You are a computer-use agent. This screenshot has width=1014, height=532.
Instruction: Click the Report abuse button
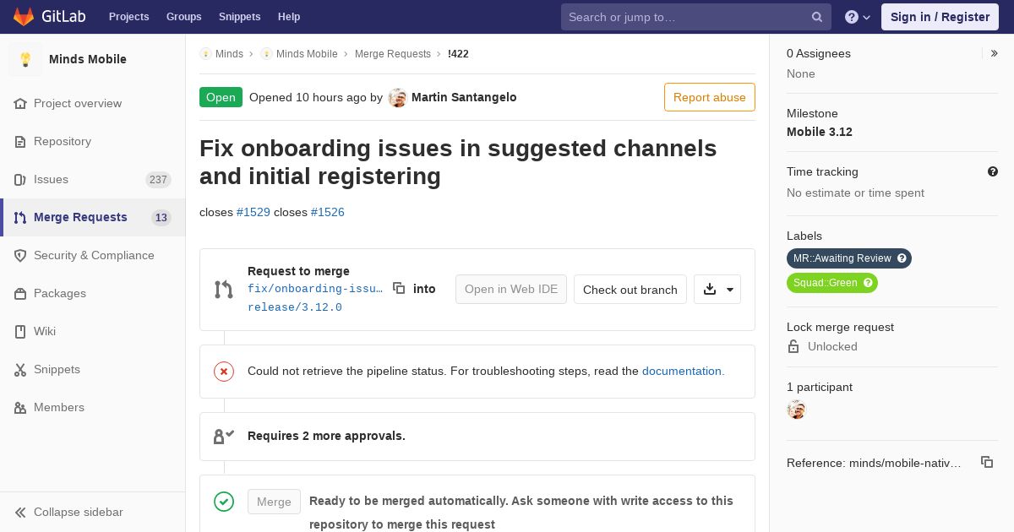710,97
